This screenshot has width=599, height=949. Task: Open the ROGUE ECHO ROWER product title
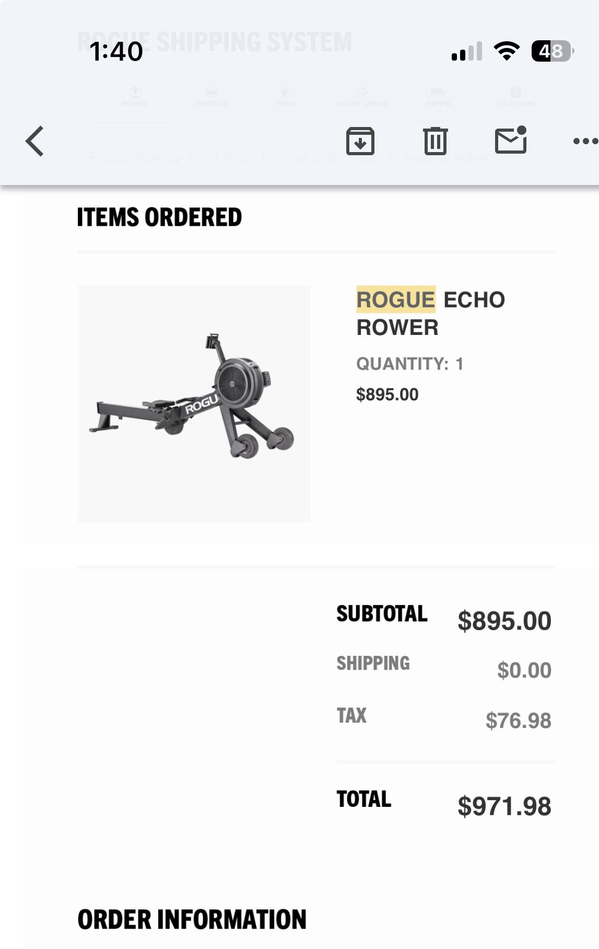pyautogui.click(x=431, y=314)
